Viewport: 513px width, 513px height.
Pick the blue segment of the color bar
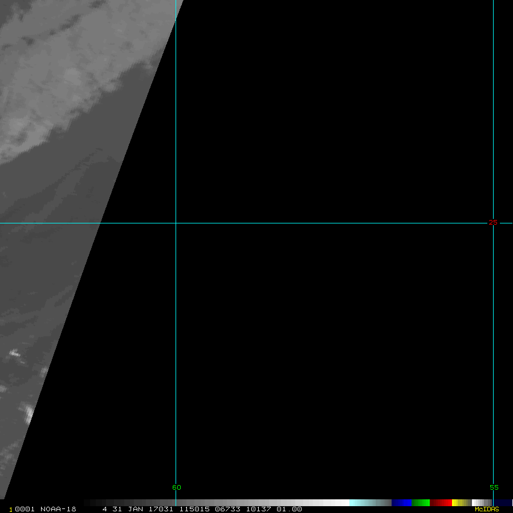401,503
